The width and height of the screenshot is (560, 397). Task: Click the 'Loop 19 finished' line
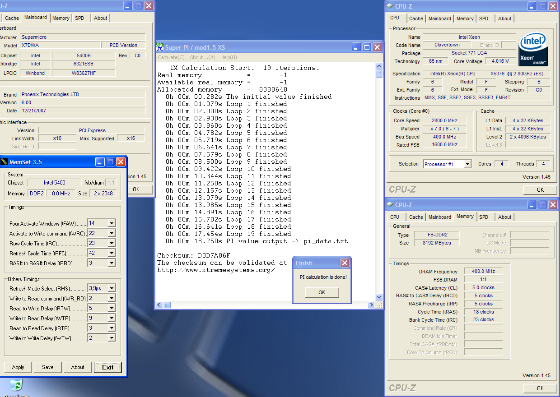pos(229,234)
